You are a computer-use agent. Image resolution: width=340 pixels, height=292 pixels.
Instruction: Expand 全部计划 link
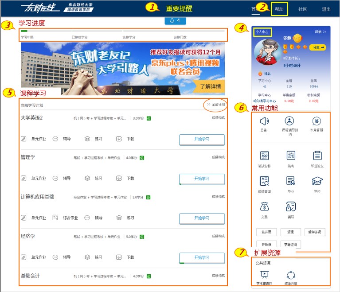pos(216,105)
